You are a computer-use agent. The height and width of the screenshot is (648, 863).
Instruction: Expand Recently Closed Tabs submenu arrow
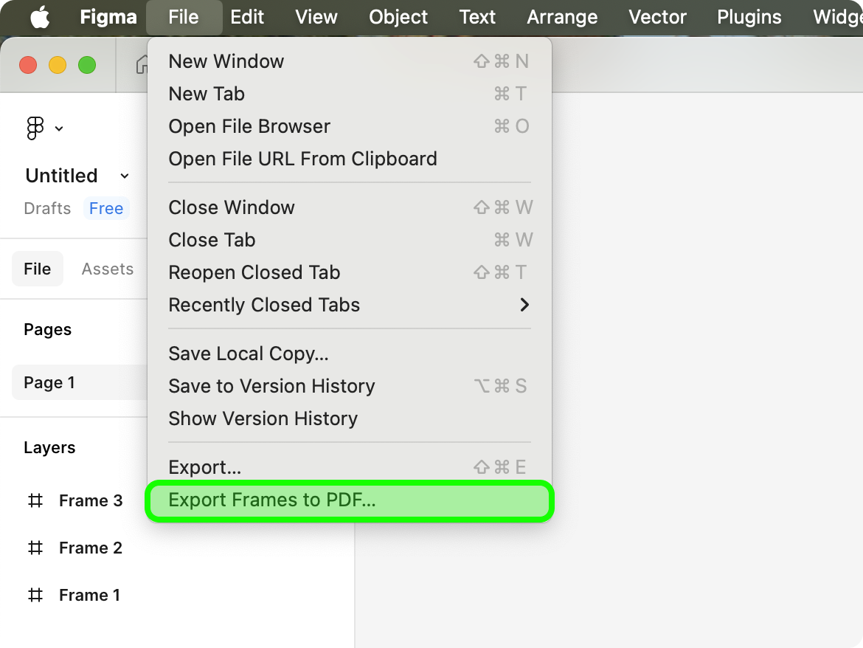524,305
